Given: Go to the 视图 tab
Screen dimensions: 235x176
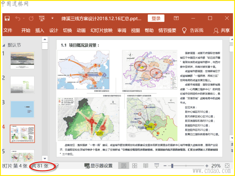Looking at the screenshot, I should (135, 31).
